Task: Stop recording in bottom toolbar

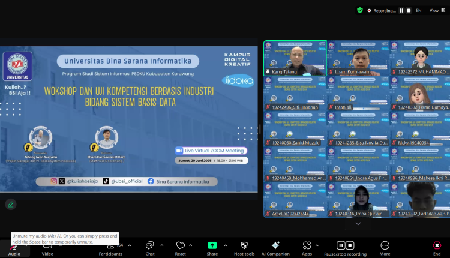Action: pos(350,245)
